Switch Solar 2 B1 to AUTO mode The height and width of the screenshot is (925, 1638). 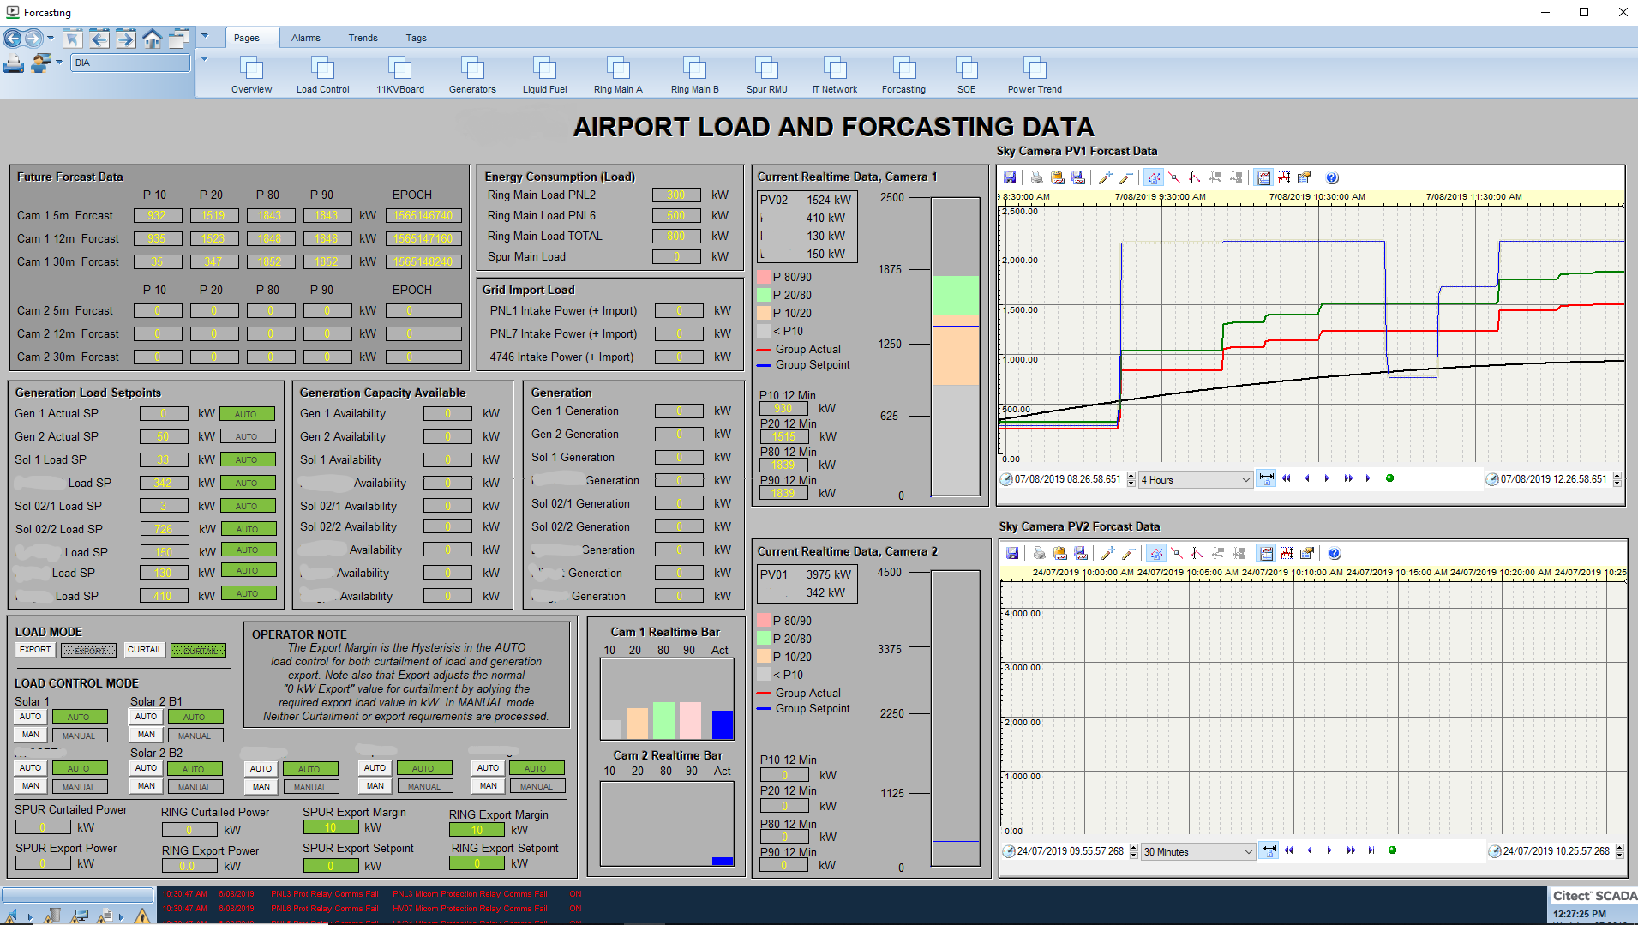[x=147, y=717]
